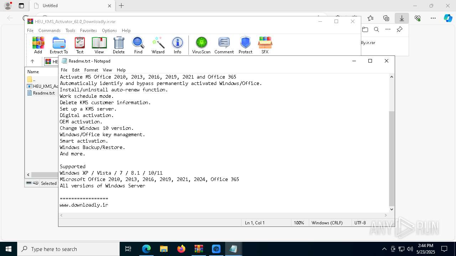Screen dimensions: 456x256
Task: Open Edge Copilot icon
Action: tap(448, 18)
